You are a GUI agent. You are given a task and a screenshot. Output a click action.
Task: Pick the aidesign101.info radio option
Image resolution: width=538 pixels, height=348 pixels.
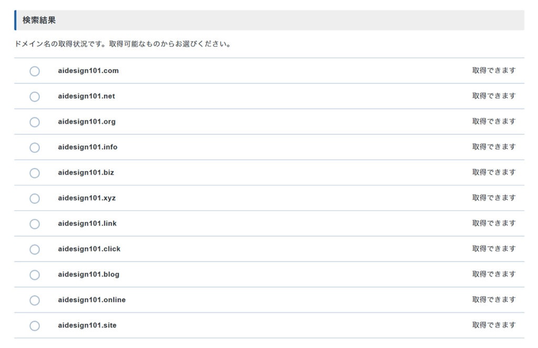[x=35, y=147]
